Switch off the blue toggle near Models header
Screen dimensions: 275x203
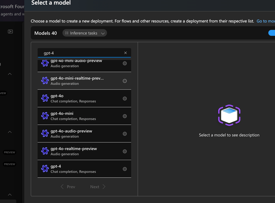(272, 33)
